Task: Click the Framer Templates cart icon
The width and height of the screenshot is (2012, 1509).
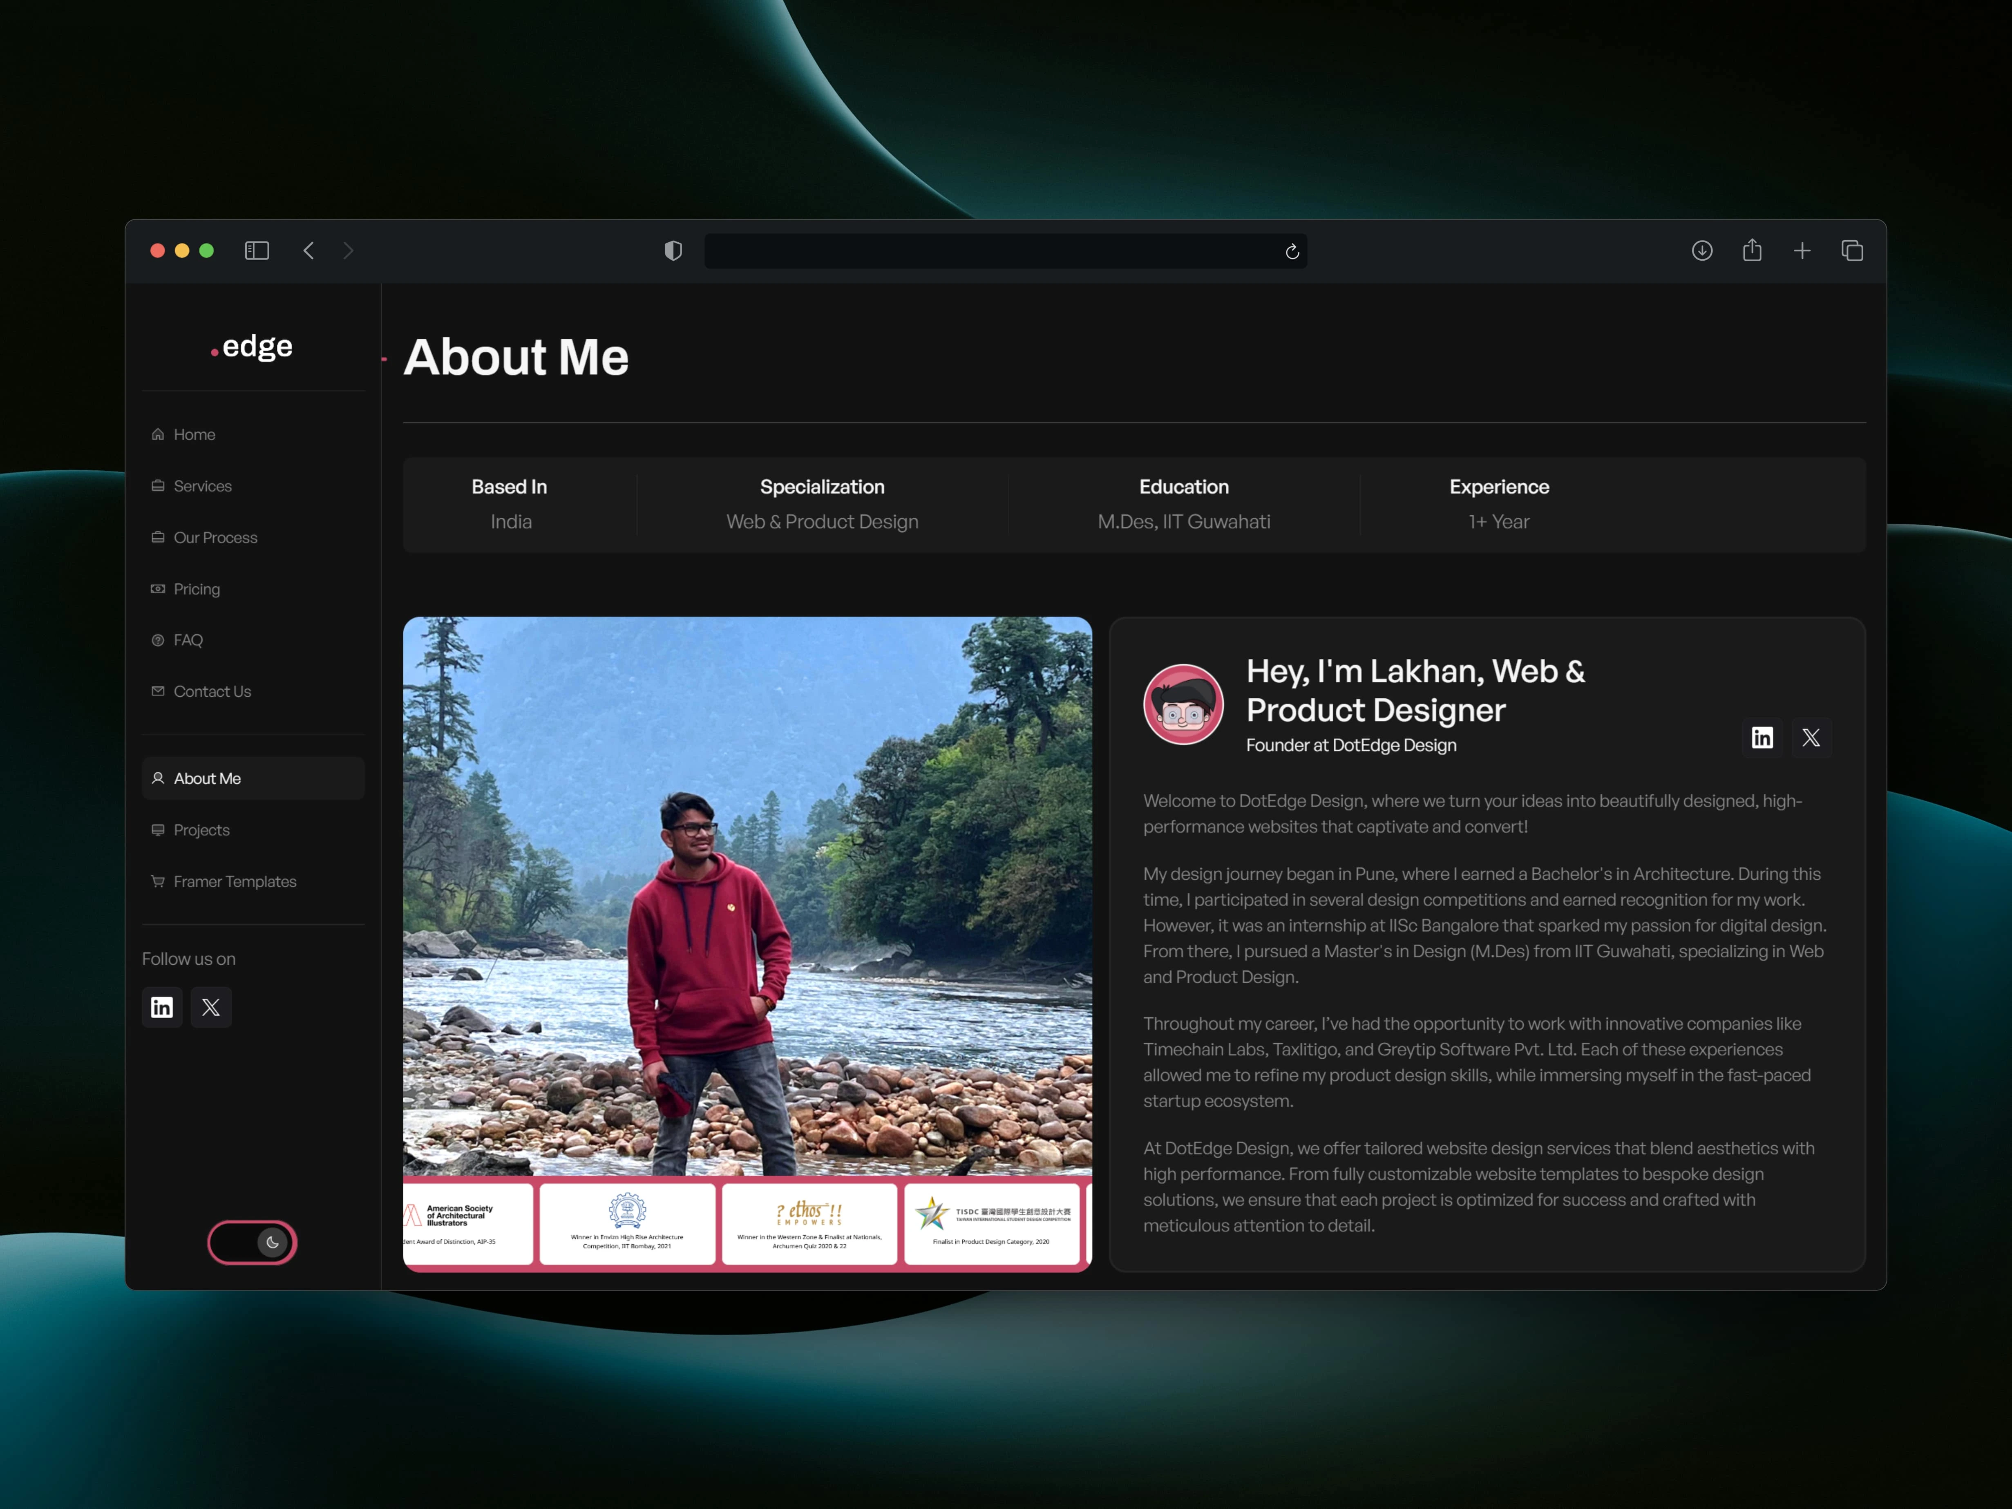Action: [x=157, y=881]
